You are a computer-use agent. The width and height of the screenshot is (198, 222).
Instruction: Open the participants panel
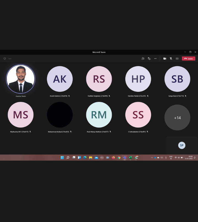[x=143, y=59]
